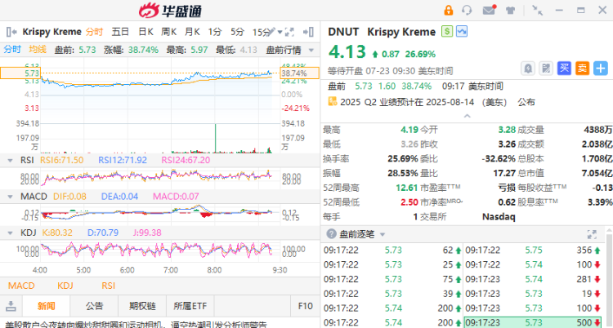This screenshot has height=328, width=613.
Task: Switch chart to 日K view
Action: (145, 32)
